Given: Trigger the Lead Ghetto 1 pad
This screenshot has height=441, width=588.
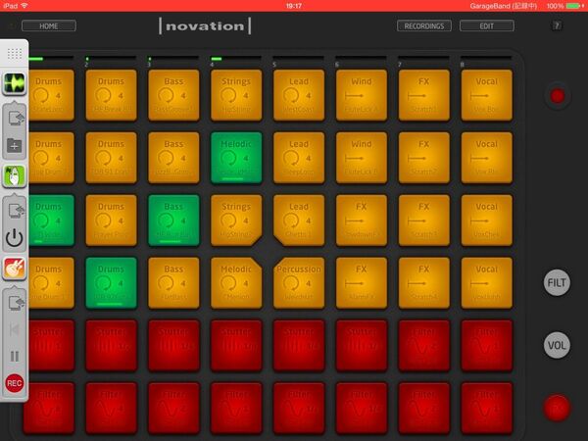Looking at the screenshot, I should click(299, 220).
